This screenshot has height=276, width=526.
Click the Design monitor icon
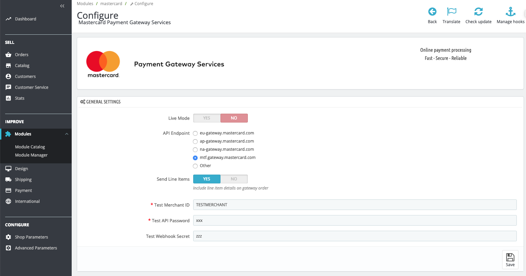click(9, 168)
